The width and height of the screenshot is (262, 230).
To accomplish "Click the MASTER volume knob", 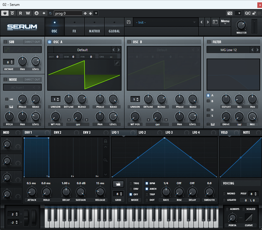I will (x=241, y=25).
